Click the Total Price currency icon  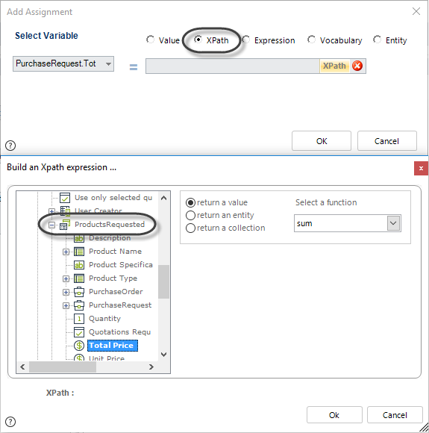[x=79, y=346]
